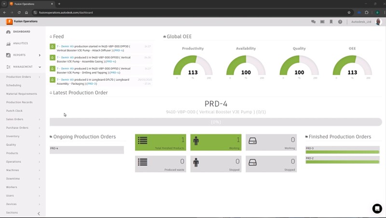Click the Autodesk_Ltd account name
The height and width of the screenshot is (218, 386).
pyautogui.click(x=361, y=22)
